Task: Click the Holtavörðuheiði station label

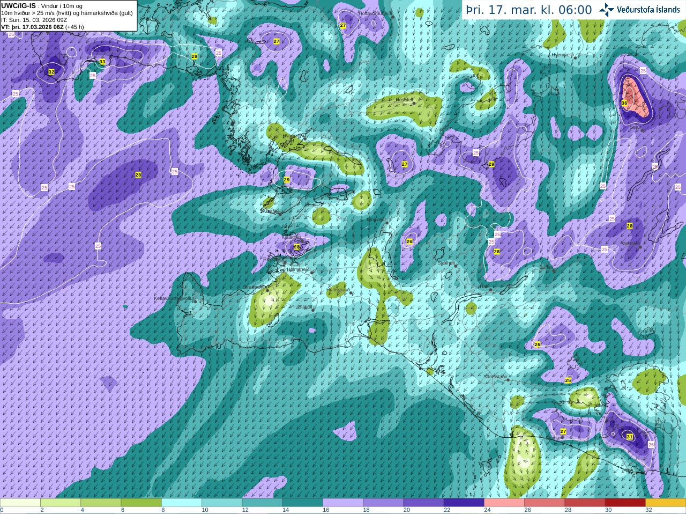Action: pos(375,13)
